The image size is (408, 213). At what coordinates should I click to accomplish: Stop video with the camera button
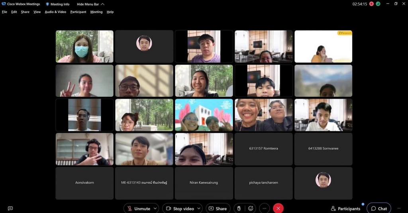pos(179,208)
